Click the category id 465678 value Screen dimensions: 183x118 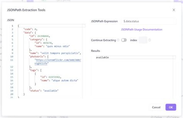pyautogui.click(x=47, y=43)
